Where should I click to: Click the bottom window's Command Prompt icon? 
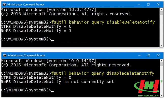pos(5,55)
